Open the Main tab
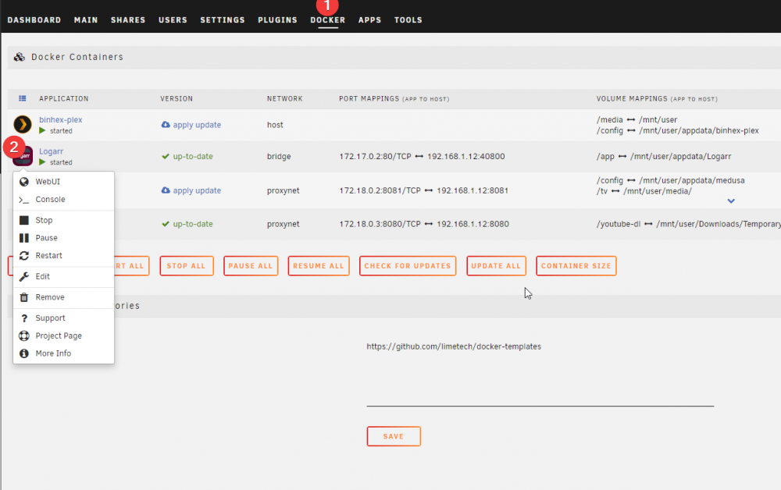This screenshot has width=781, height=490. [86, 20]
